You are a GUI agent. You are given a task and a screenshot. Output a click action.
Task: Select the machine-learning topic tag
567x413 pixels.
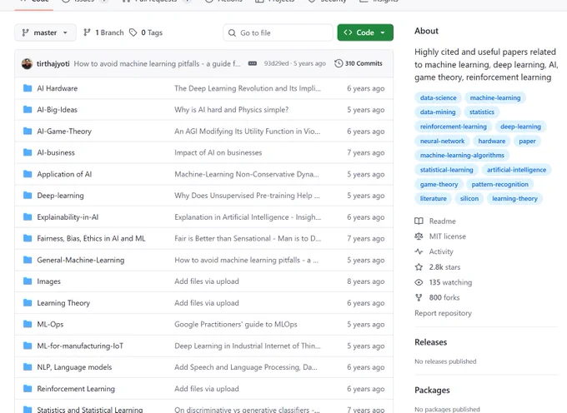click(x=495, y=97)
